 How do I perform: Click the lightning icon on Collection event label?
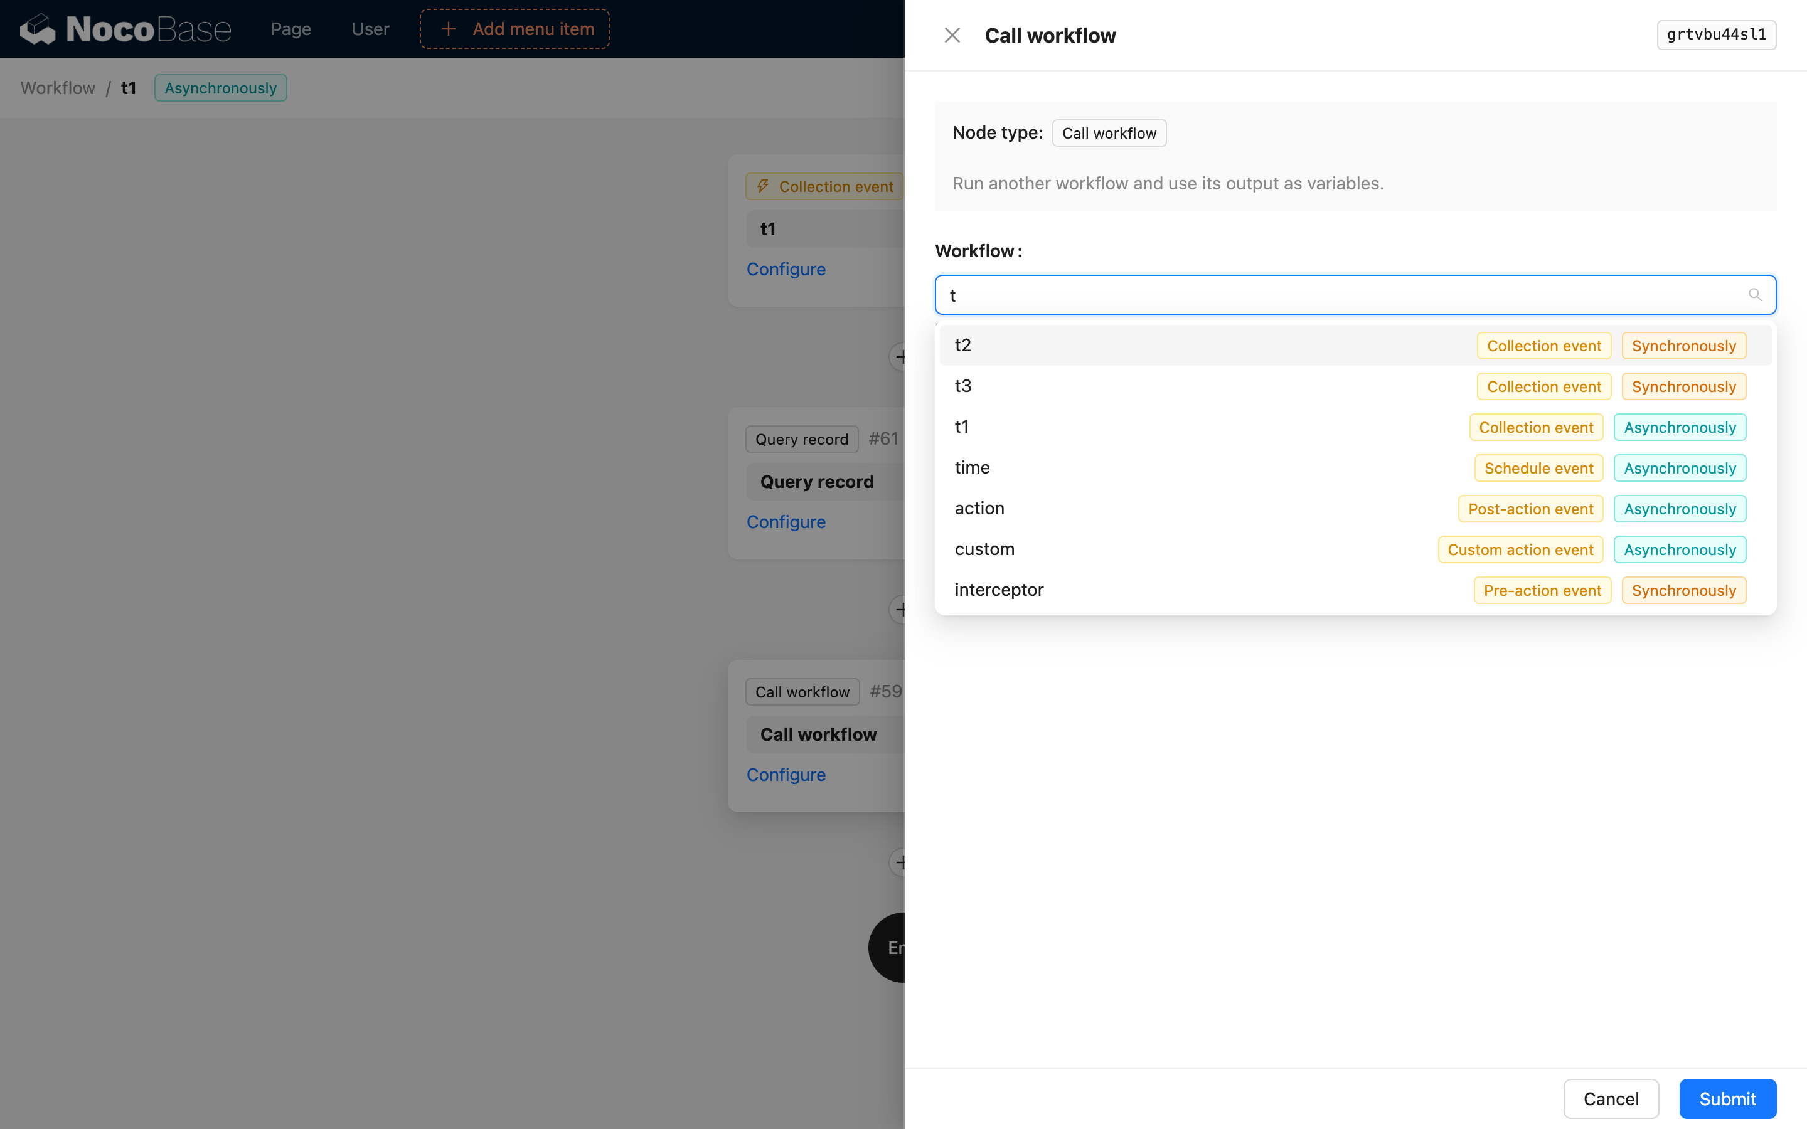(762, 187)
